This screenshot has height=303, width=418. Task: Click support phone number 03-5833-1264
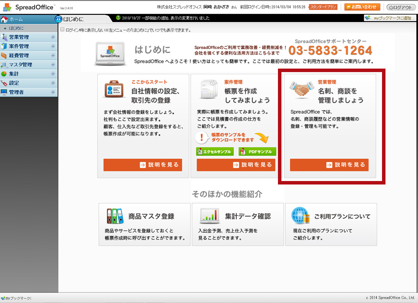(330, 50)
